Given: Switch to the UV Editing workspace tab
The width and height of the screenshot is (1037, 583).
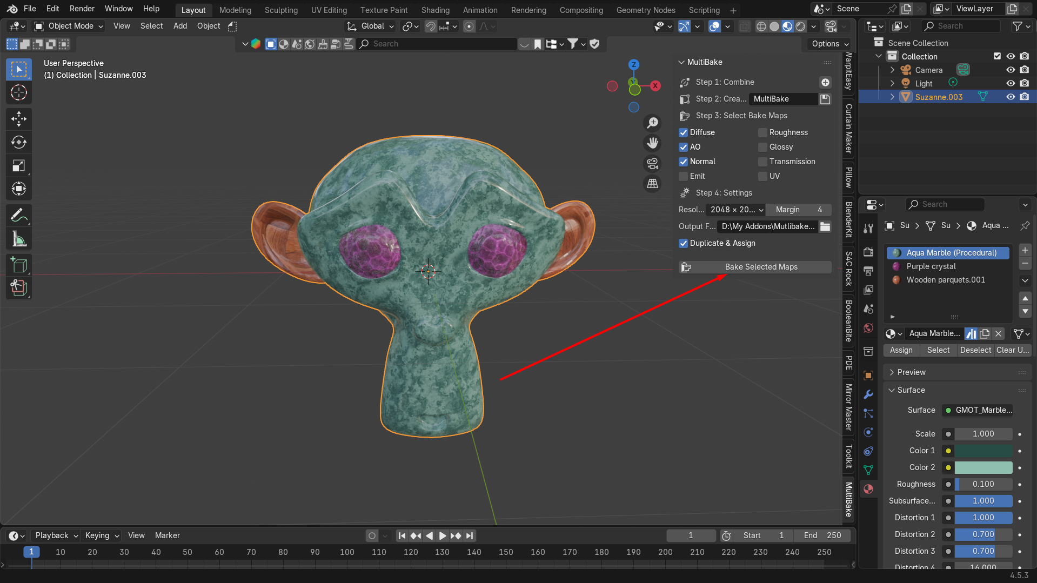Looking at the screenshot, I should 329,10.
